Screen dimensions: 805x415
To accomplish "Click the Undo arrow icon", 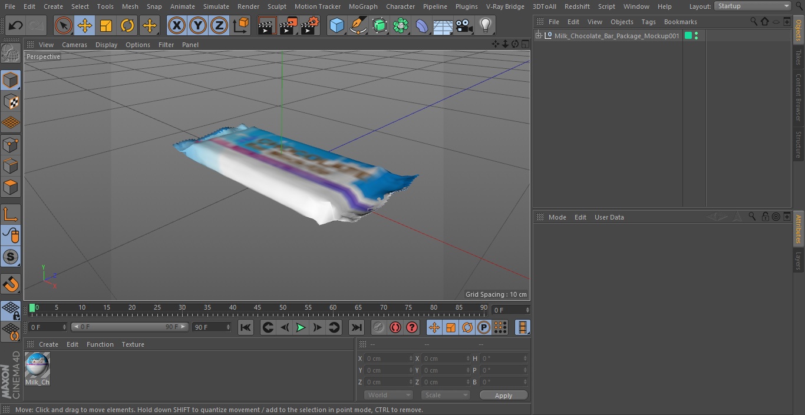I will (x=16, y=25).
